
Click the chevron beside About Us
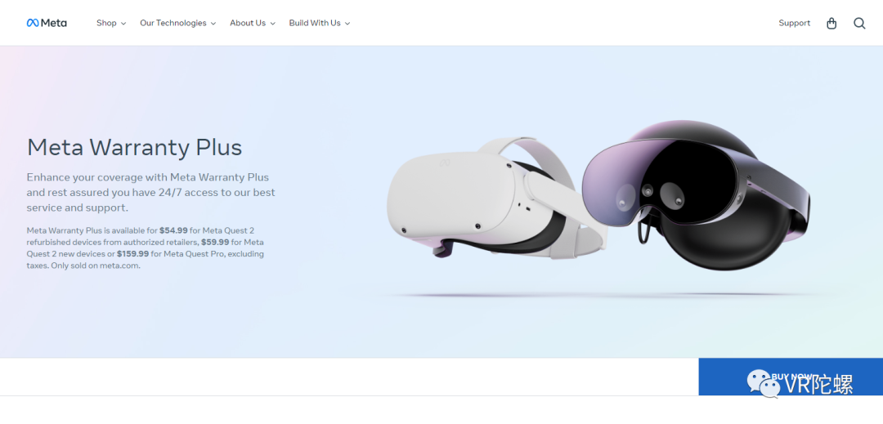pyautogui.click(x=272, y=24)
